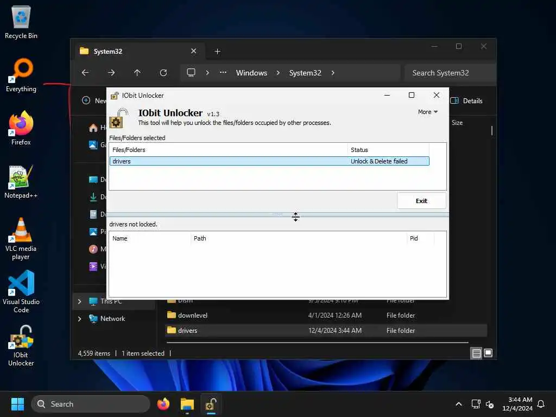Open the Notepad++ desktop shortcut
556x417 pixels.
pos(21,181)
